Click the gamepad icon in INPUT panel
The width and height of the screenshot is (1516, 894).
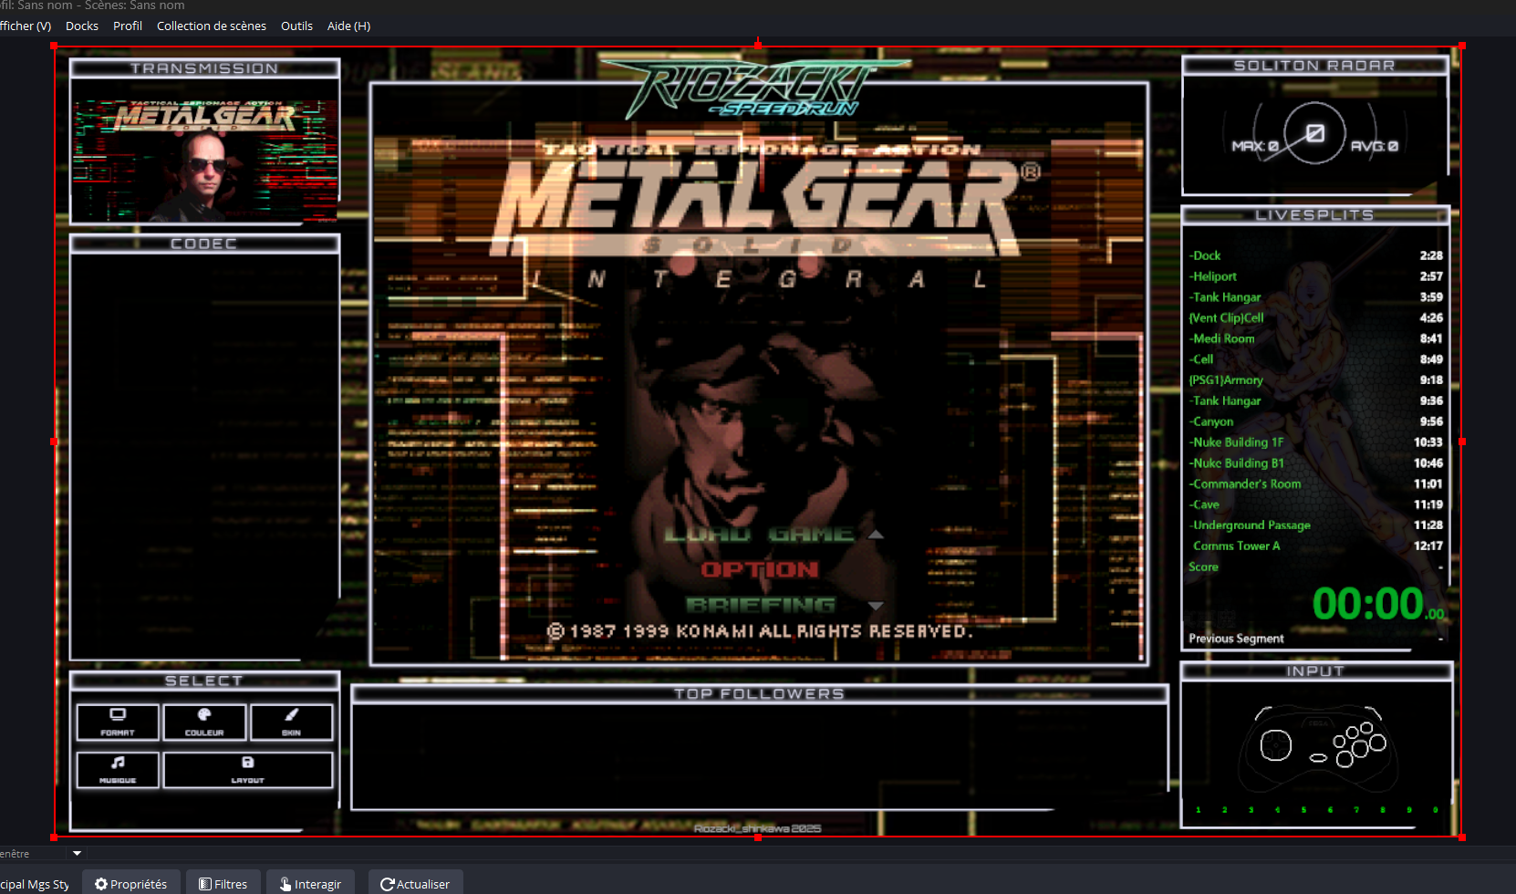[1317, 747]
